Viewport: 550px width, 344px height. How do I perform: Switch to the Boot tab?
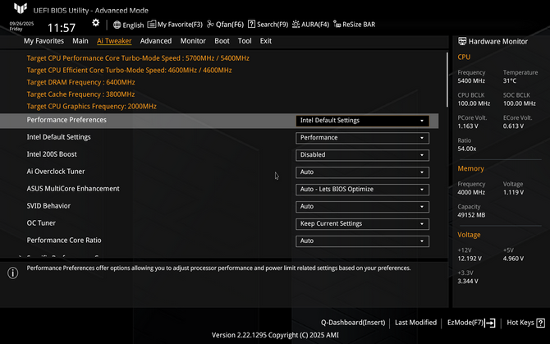[x=222, y=41]
